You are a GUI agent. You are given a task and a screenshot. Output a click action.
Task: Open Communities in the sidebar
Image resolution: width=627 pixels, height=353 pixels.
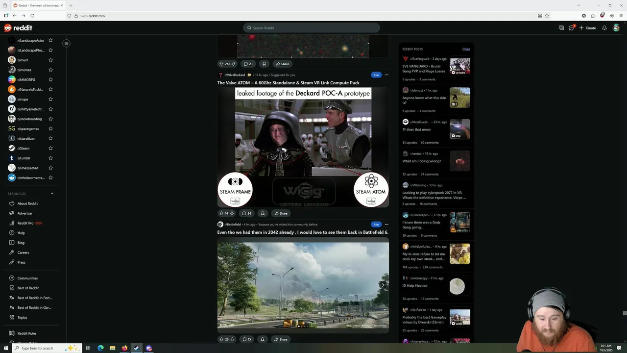pos(27,278)
